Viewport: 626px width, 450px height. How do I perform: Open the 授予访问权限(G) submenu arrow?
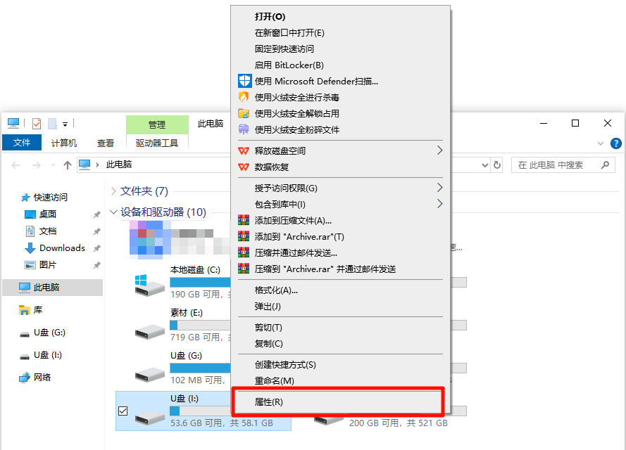coord(439,187)
